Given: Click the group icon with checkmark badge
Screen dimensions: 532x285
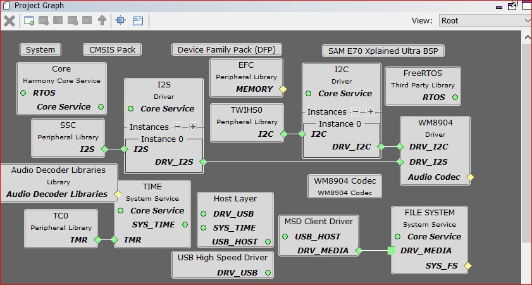Looking at the screenshot, I should coord(73,21).
